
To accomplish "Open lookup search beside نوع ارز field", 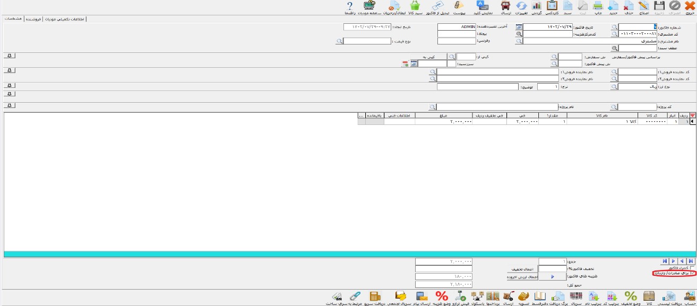I will (x=614, y=87).
